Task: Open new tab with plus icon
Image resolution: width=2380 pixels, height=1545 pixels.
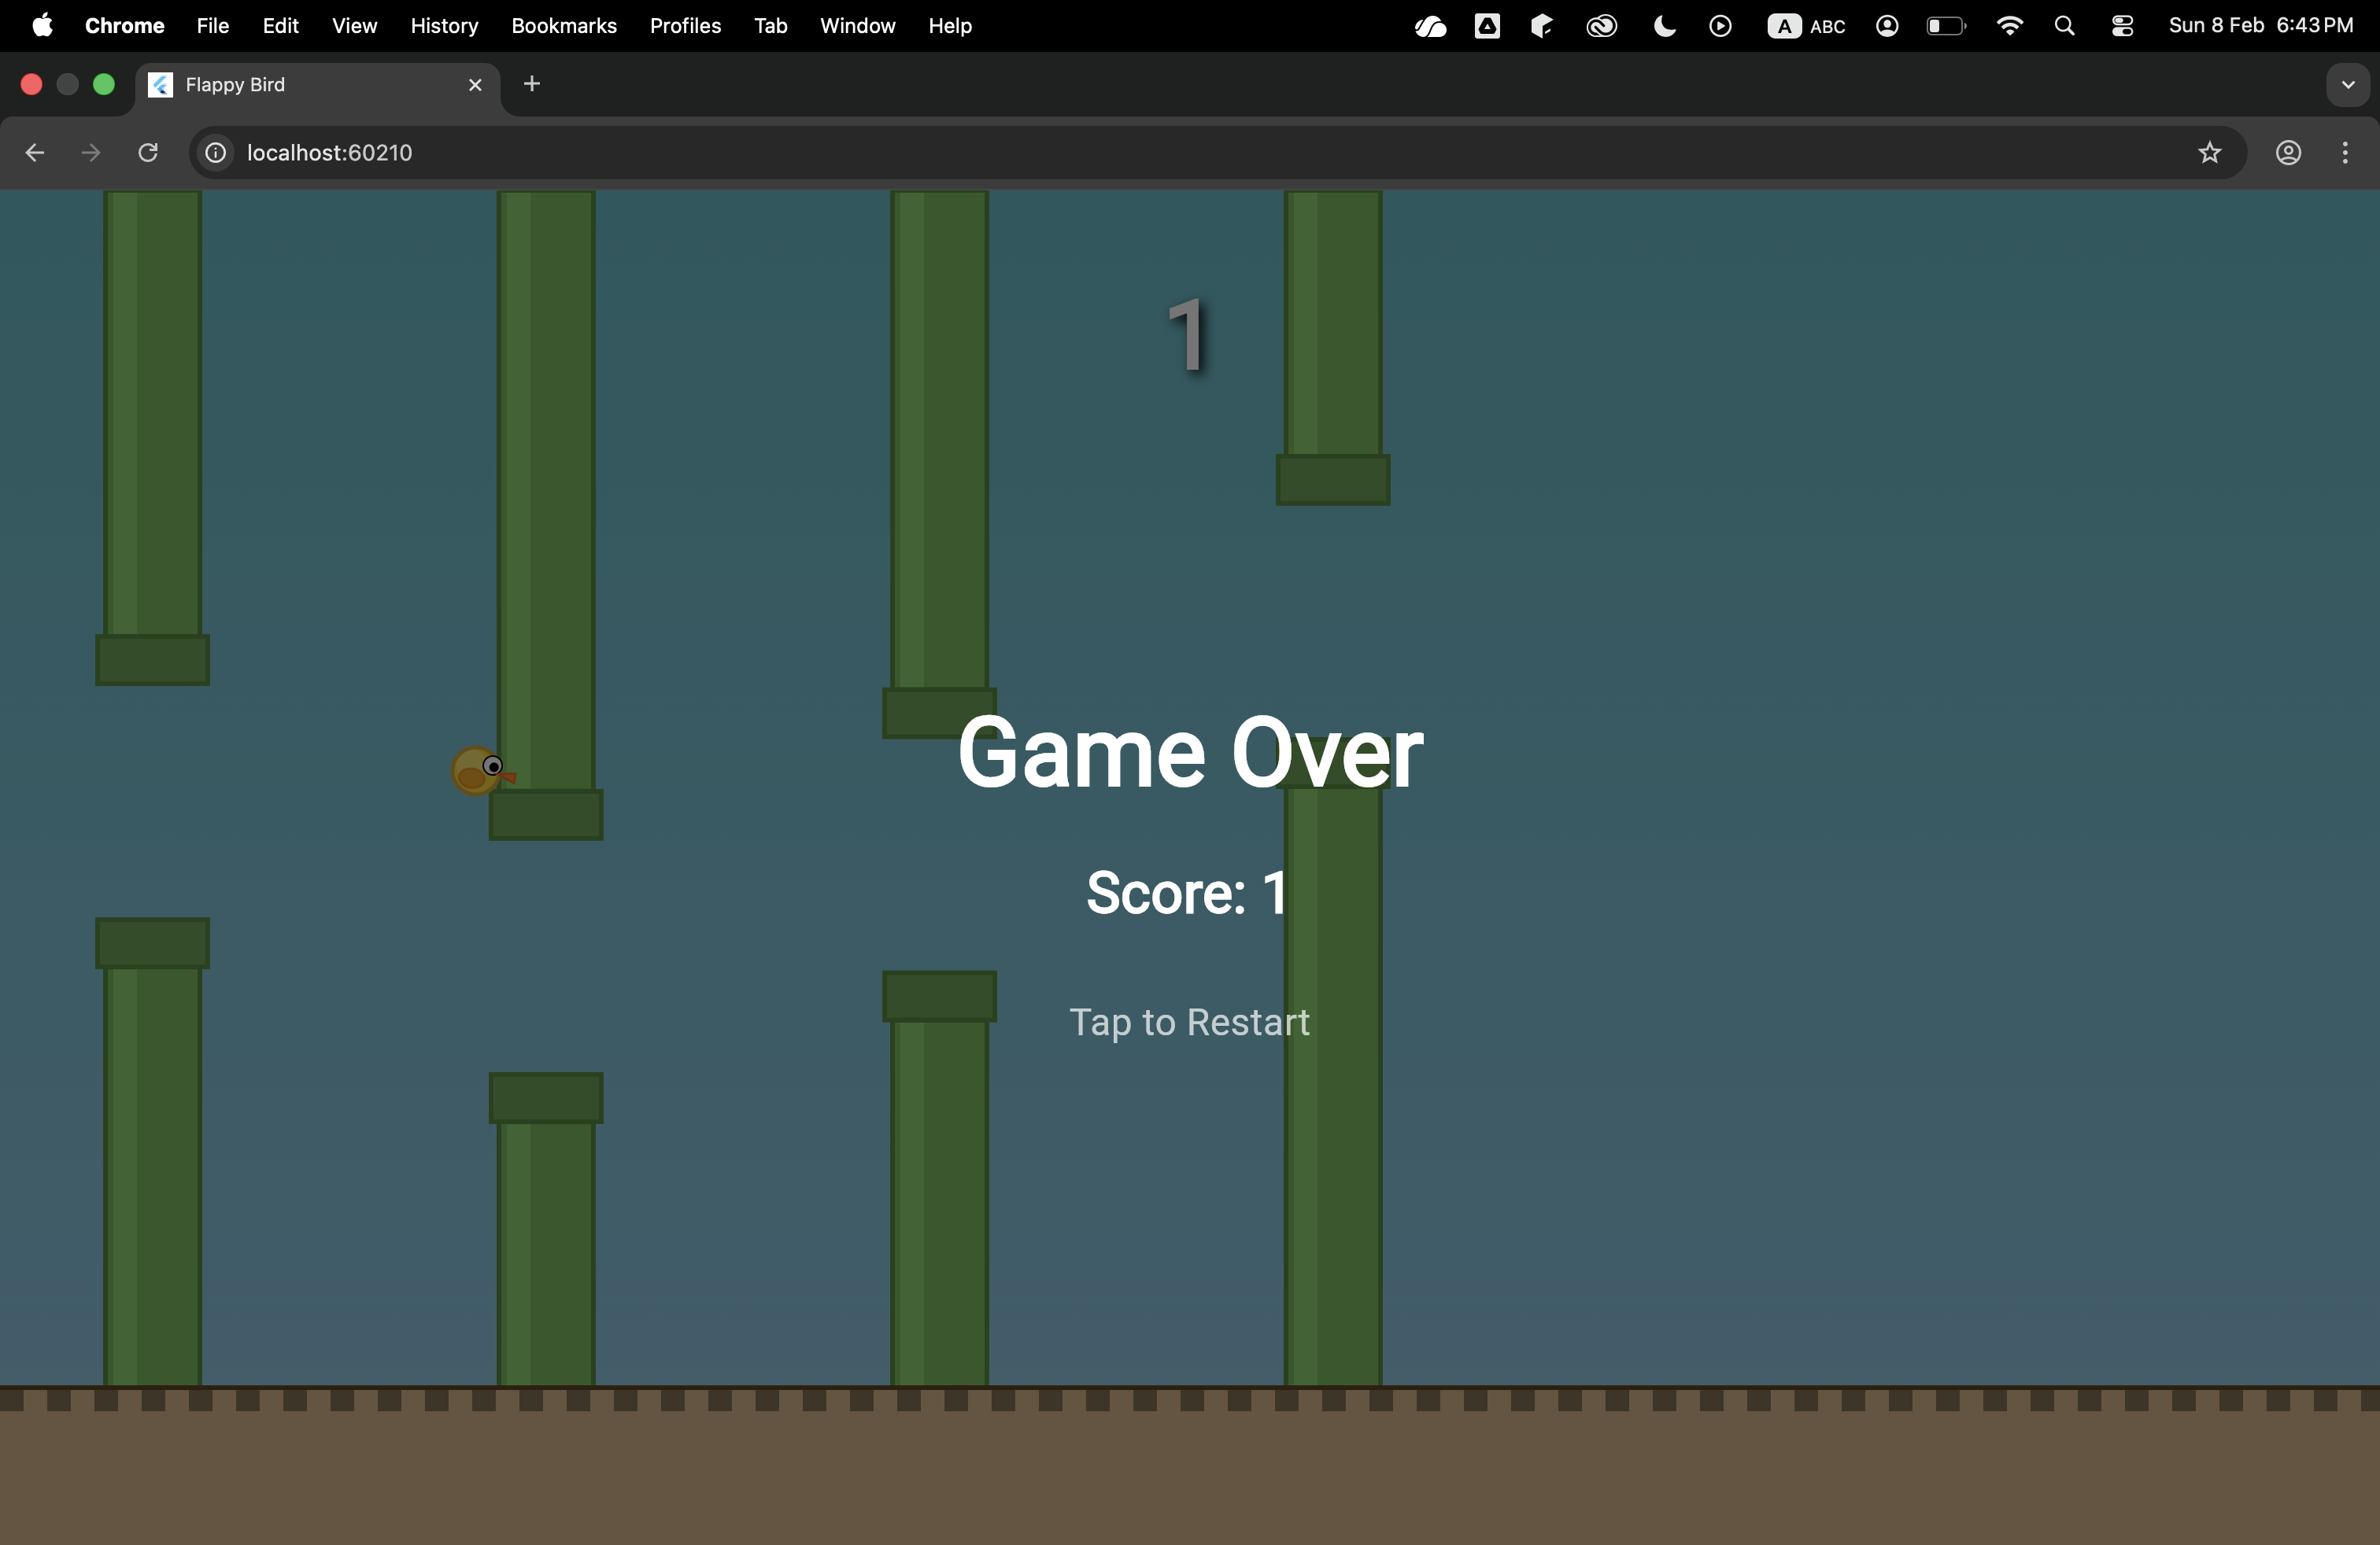Action: tap(532, 85)
